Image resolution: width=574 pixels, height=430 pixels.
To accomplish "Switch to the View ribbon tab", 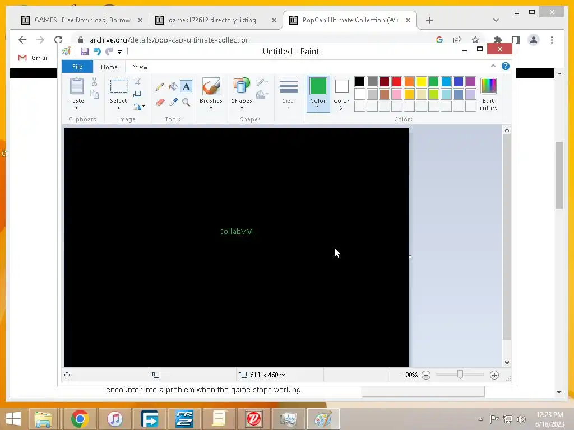I will [x=140, y=67].
